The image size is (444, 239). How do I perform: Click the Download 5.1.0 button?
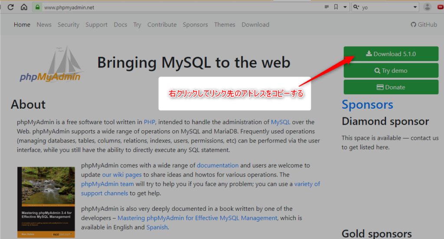[391, 54]
